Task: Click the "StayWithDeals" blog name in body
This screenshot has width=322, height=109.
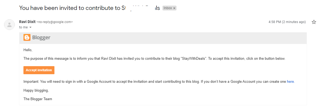Action: point(194,58)
